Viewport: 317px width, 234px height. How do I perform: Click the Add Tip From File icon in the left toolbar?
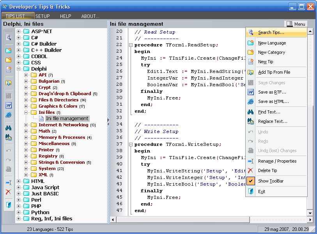point(8,83)
